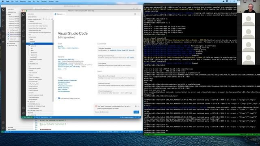The height and width of the screenshot is (146, 260).
Task: Open File menu in macOS menu bar
Action: (13, 1)
